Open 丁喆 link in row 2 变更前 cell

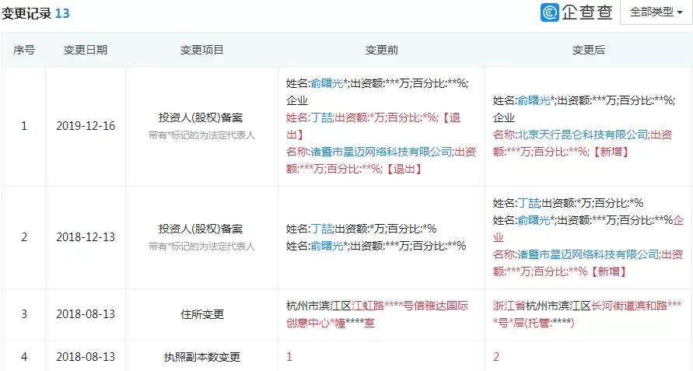(321, 229)
